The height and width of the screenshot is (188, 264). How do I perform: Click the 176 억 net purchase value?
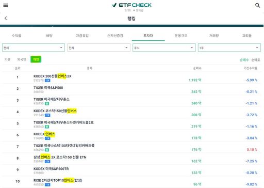pyautogui.click(x=196, y=149)
